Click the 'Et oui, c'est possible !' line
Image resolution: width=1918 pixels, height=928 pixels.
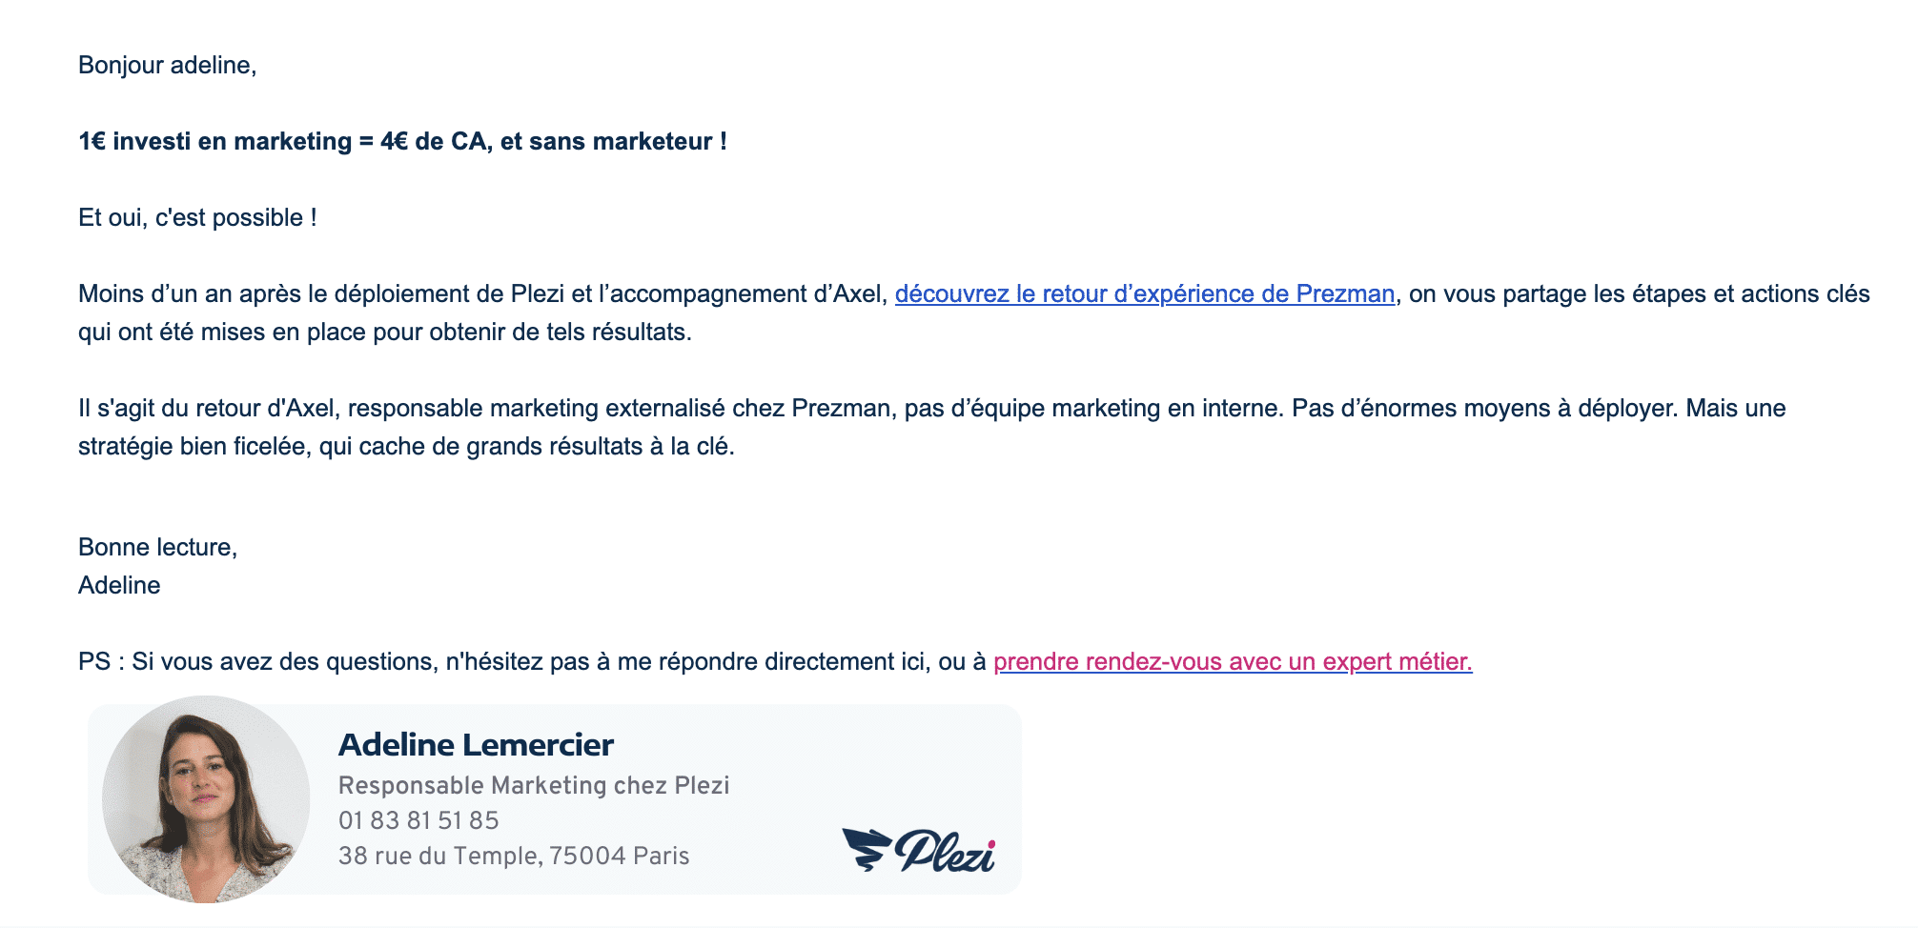(x=197, y=217)
